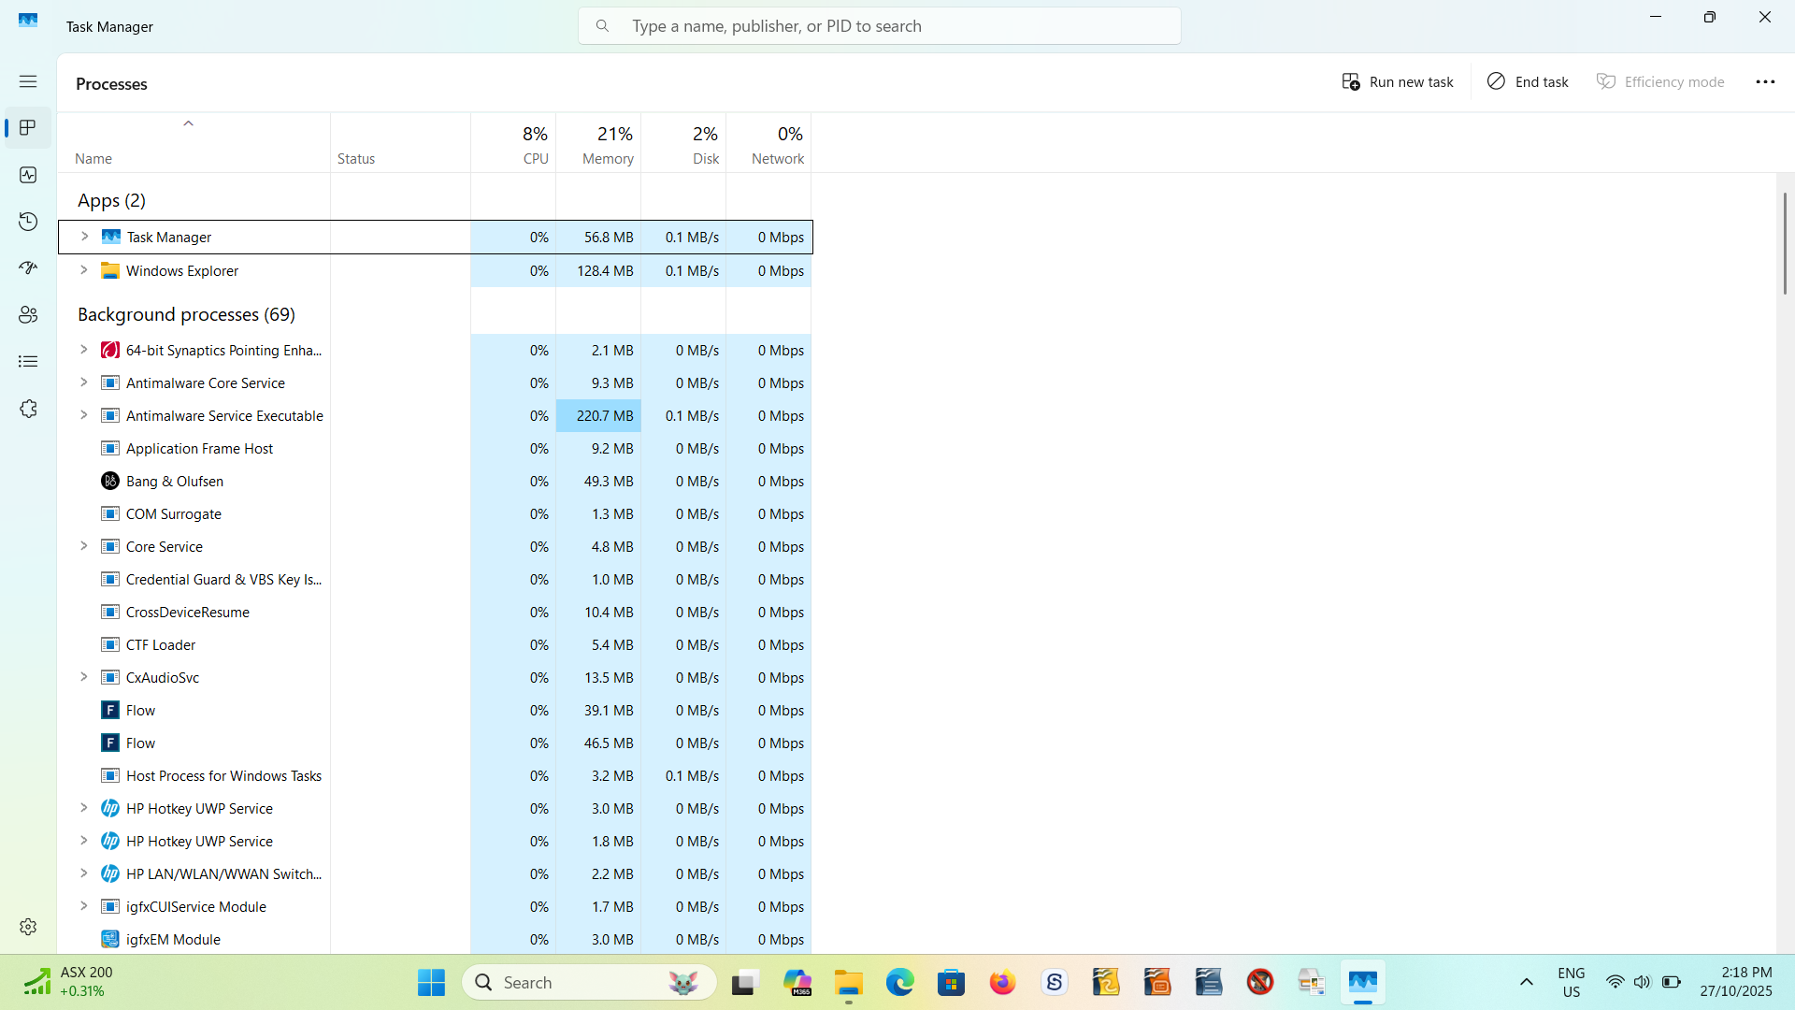Open the more options ellipsis menu
Viewport: 1795px width, 1010px height.
1764,81
